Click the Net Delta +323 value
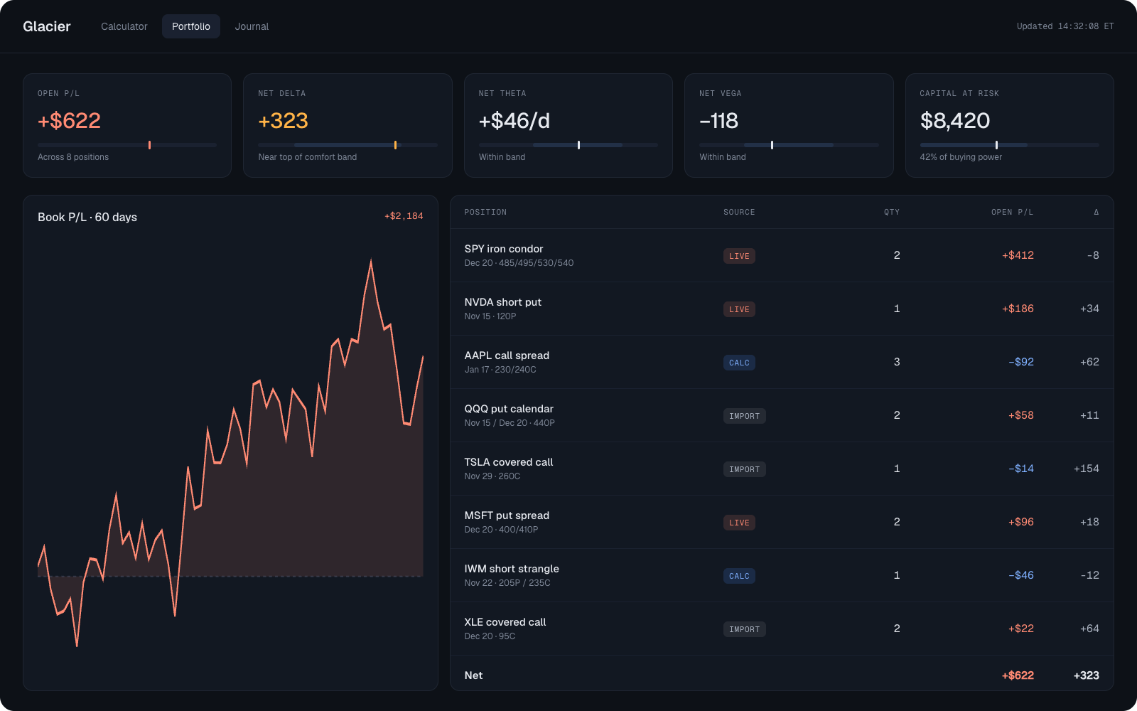 coord(283,121)
